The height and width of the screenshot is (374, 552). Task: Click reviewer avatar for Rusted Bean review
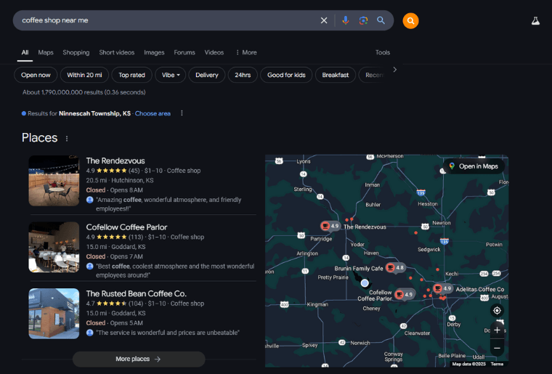[x=90, y=333]
